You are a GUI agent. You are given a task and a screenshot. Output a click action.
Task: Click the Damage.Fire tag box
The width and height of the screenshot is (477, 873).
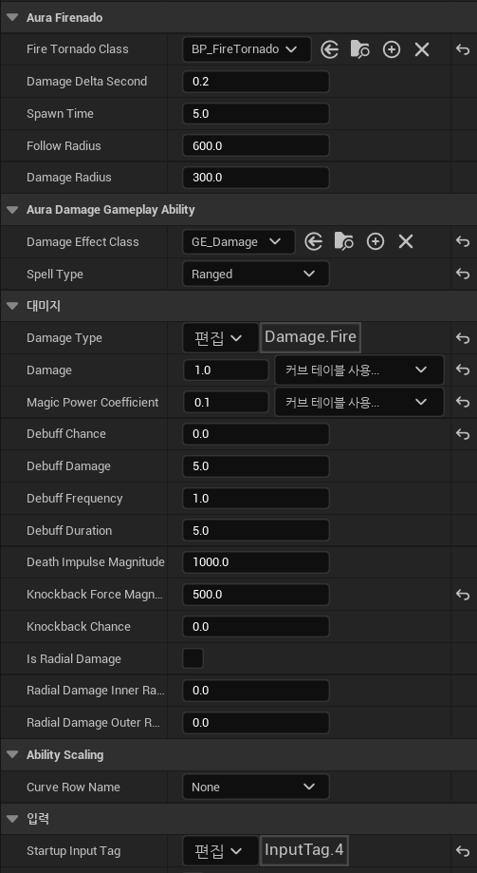310,337
